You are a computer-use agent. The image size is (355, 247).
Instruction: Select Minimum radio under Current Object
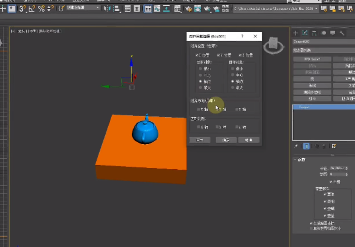click(201, 69)
